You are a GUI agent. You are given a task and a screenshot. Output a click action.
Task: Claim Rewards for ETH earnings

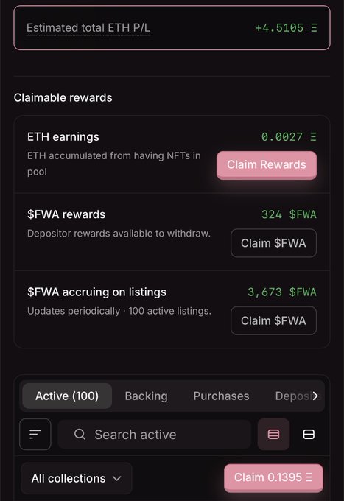point(267,165)
